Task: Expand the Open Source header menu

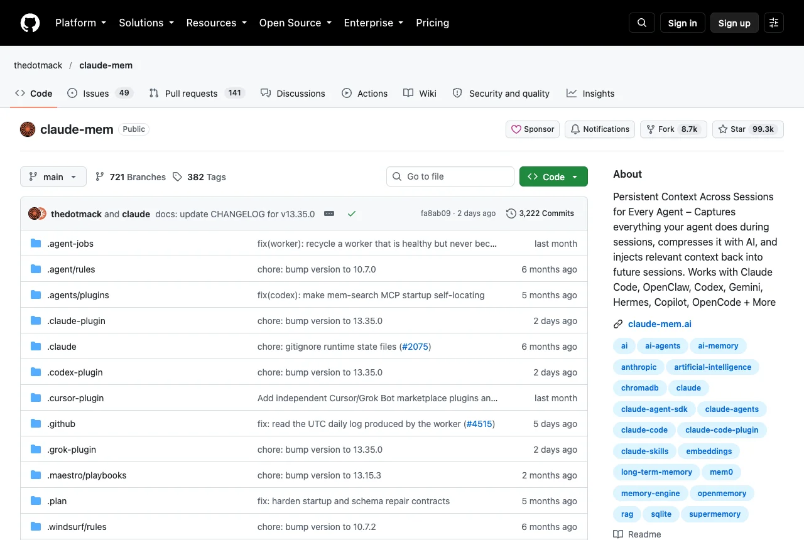Action: (295, 23)
